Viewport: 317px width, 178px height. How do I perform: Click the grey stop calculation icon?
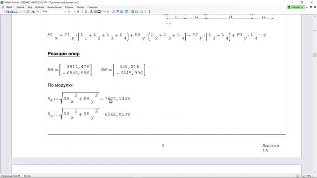[137, 11]
